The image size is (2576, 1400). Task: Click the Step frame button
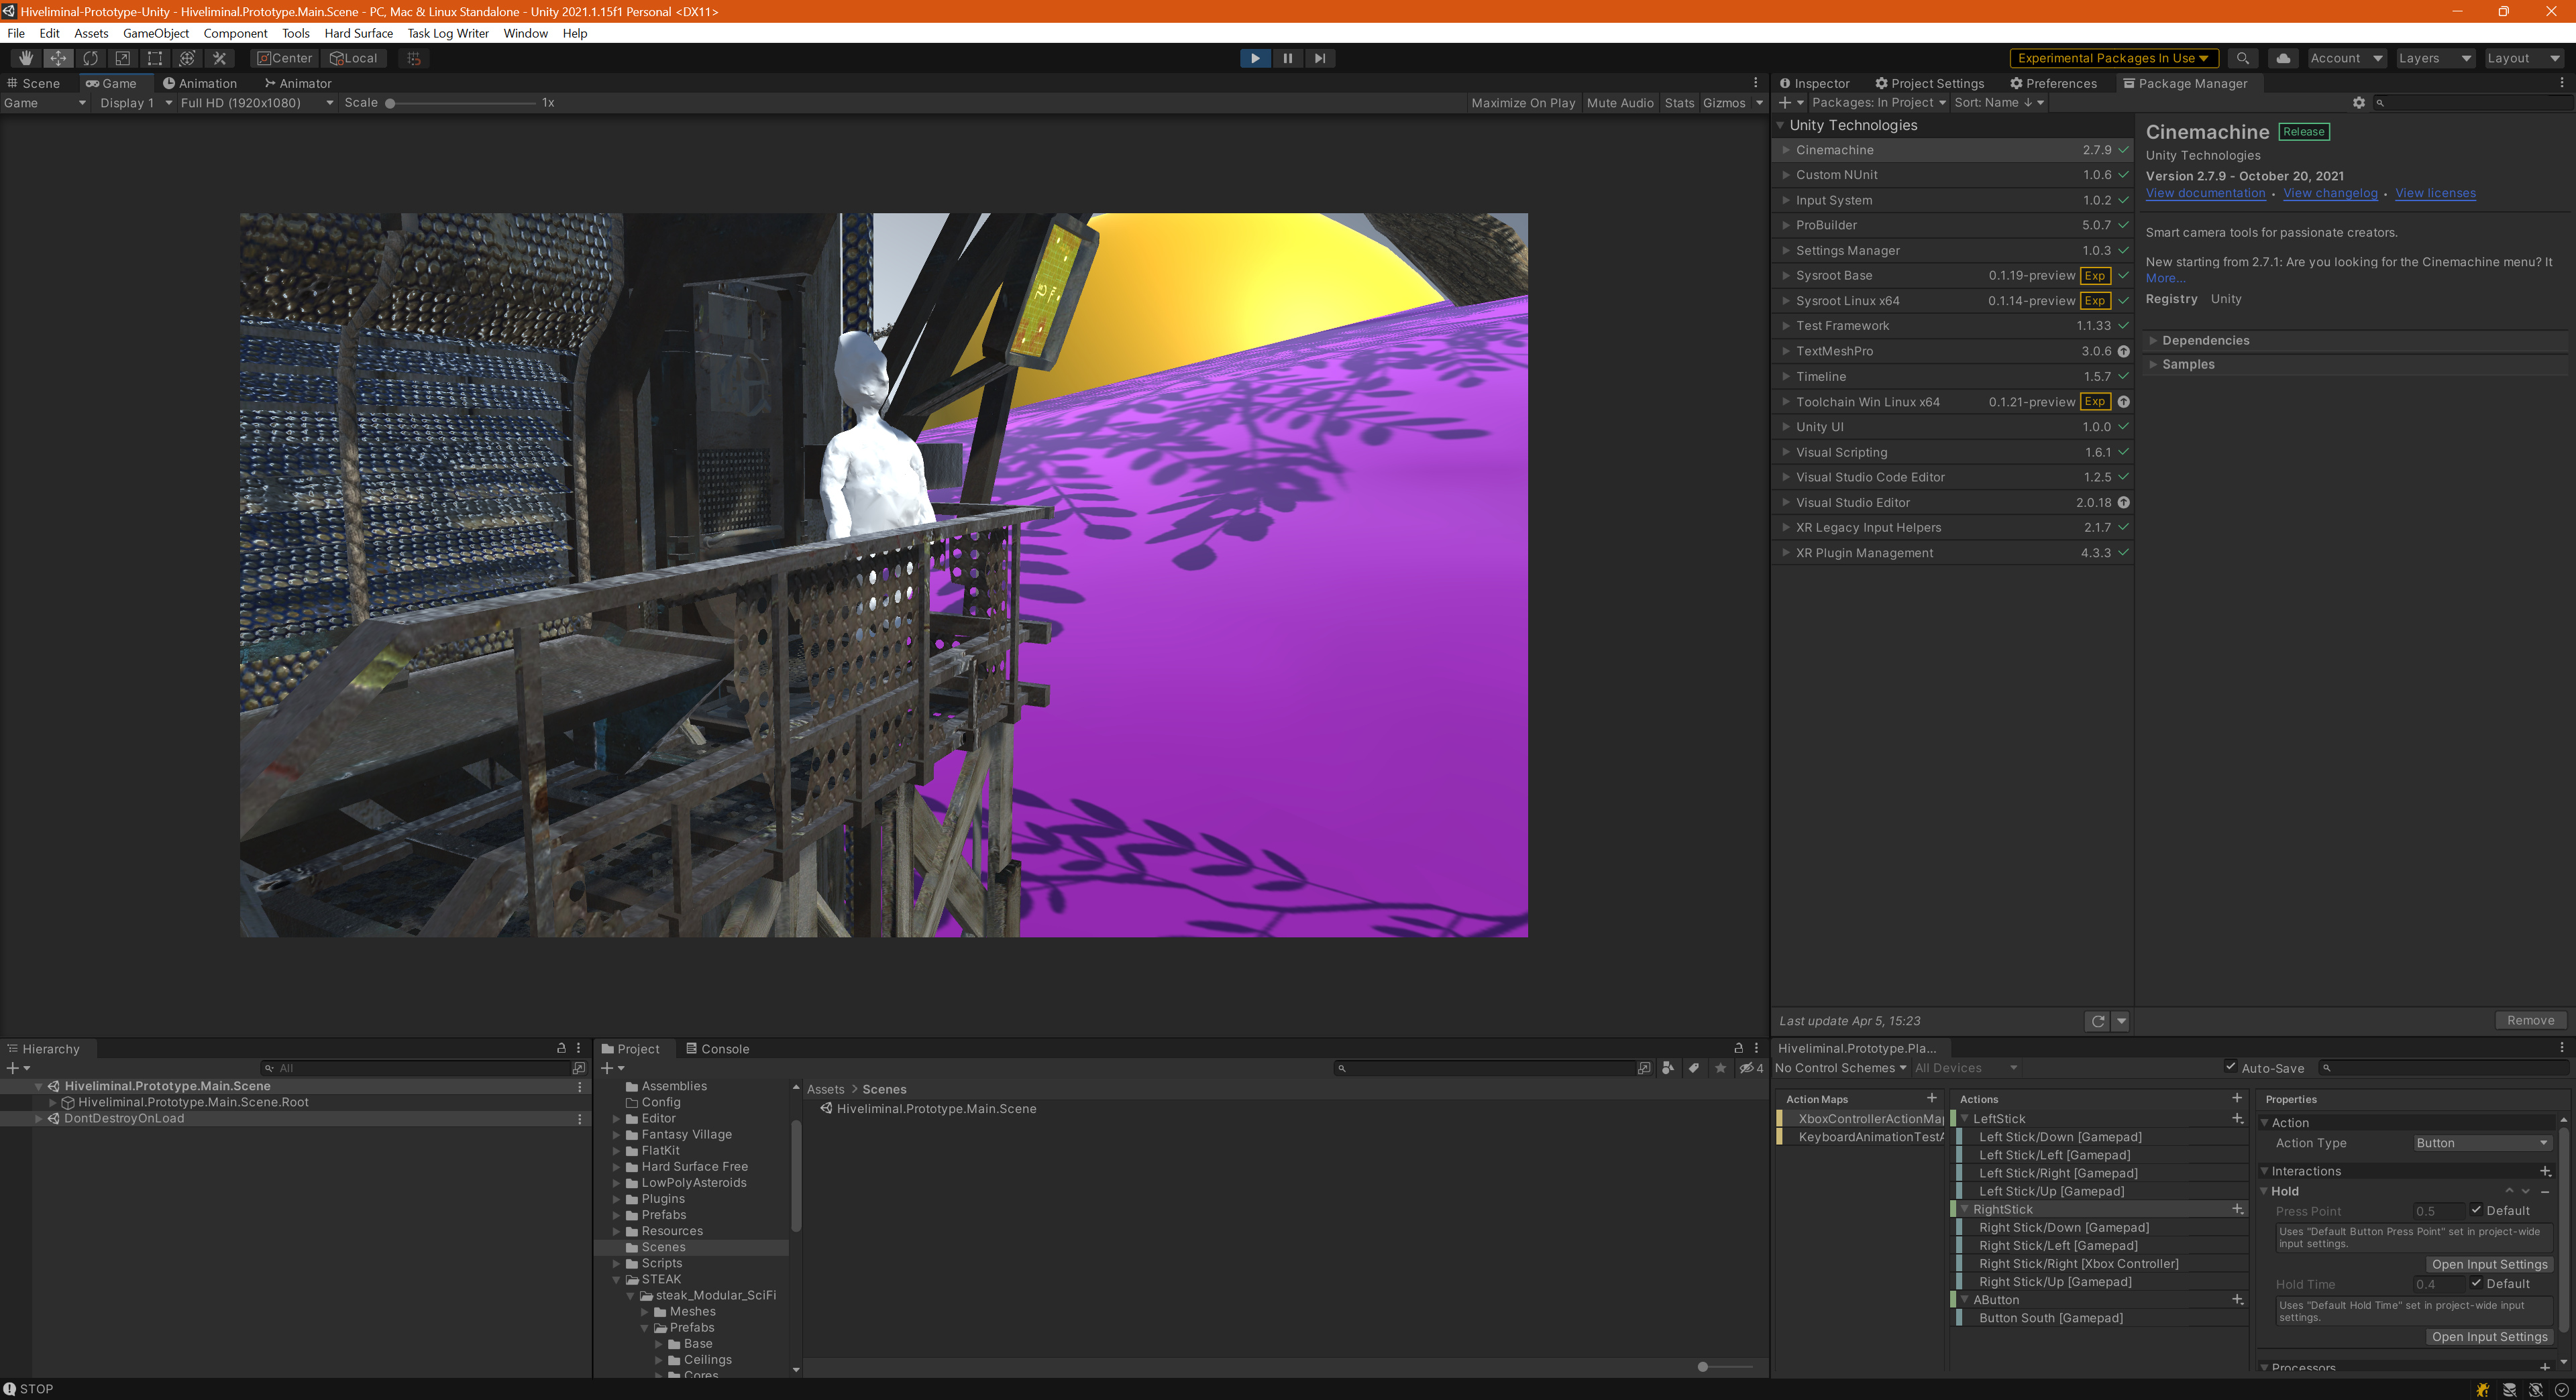(x=1320, y=58)
